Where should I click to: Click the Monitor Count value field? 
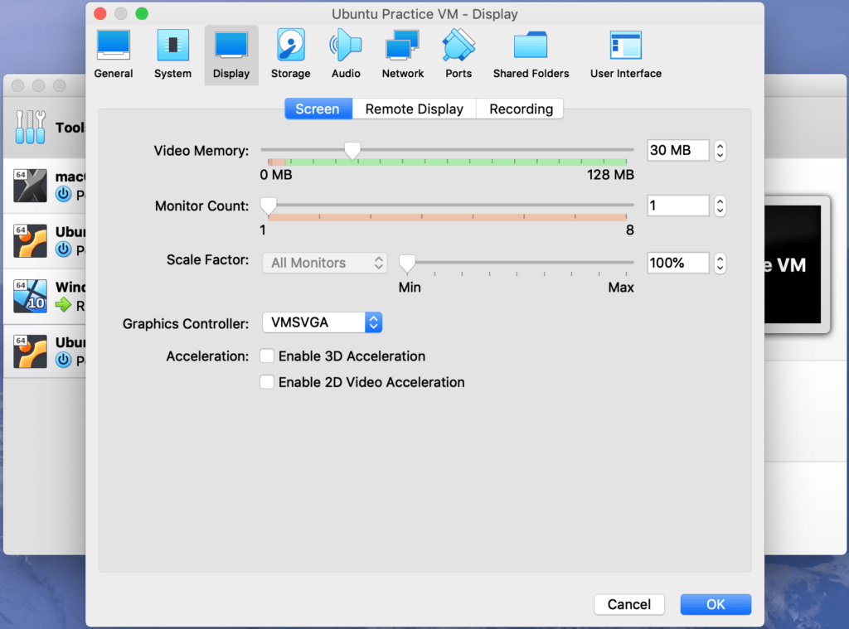tap(678, 206)
